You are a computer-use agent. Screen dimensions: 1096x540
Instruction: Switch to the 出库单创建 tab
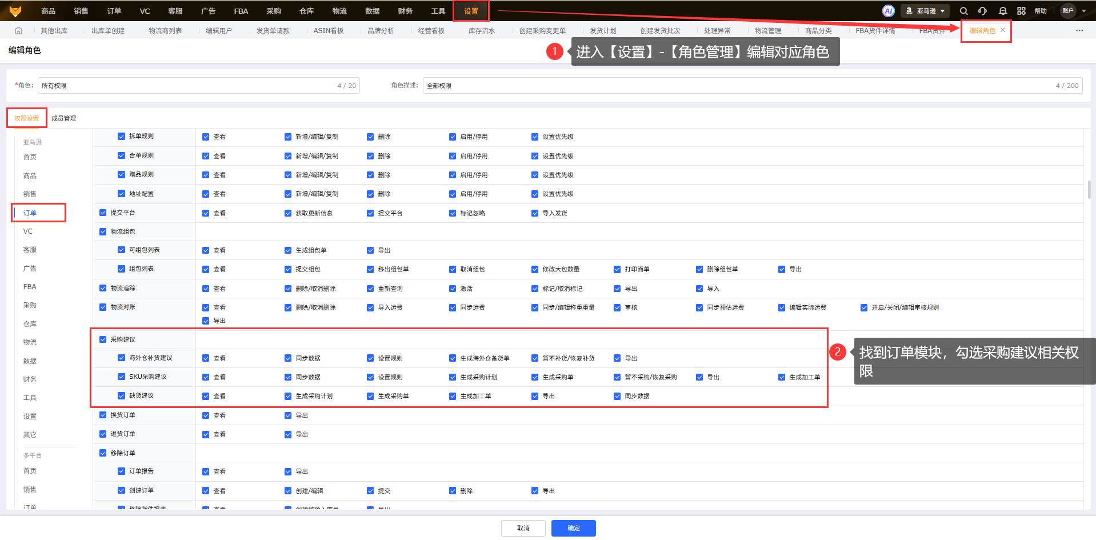tap(108, 31)
